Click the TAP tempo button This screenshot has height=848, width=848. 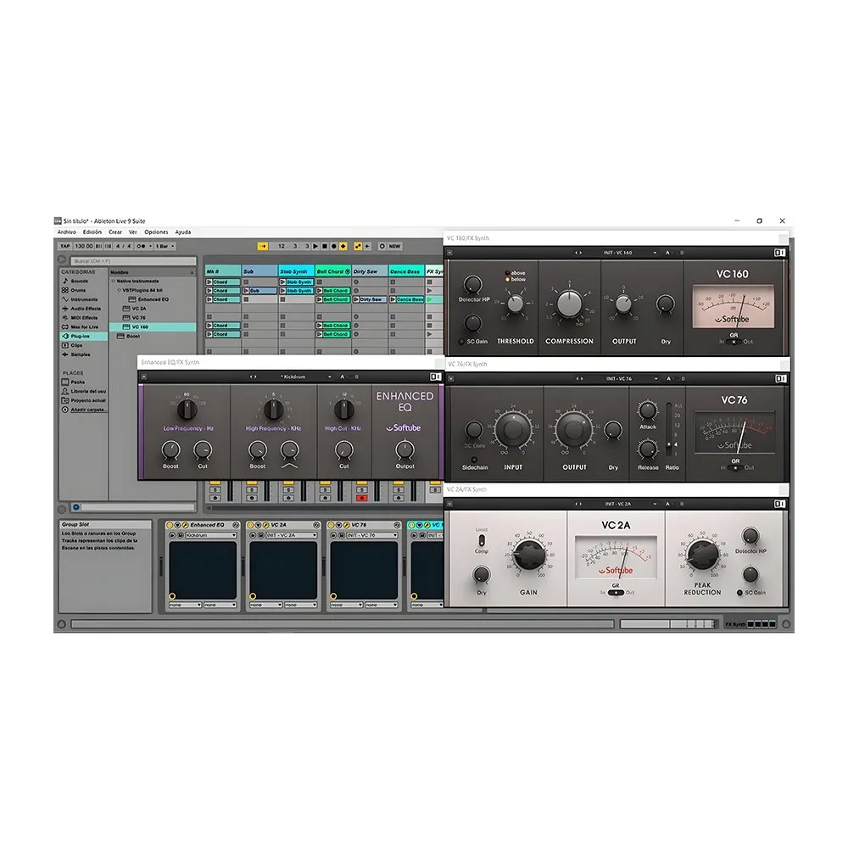pos(65,246)
